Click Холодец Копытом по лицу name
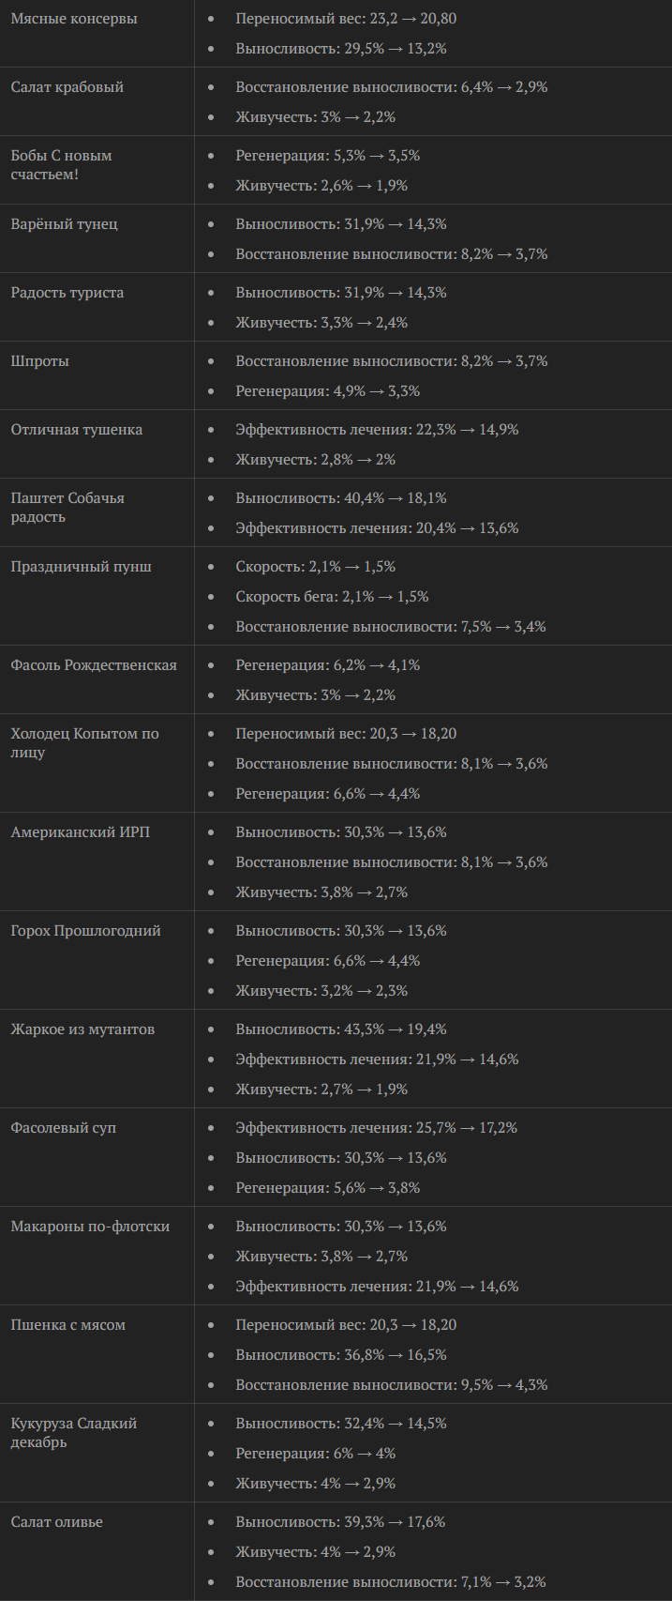 85,743
